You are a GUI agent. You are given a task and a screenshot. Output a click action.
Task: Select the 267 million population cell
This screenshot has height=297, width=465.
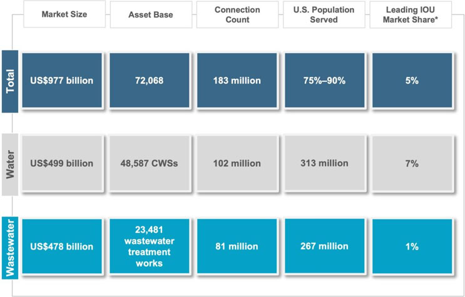324,246
